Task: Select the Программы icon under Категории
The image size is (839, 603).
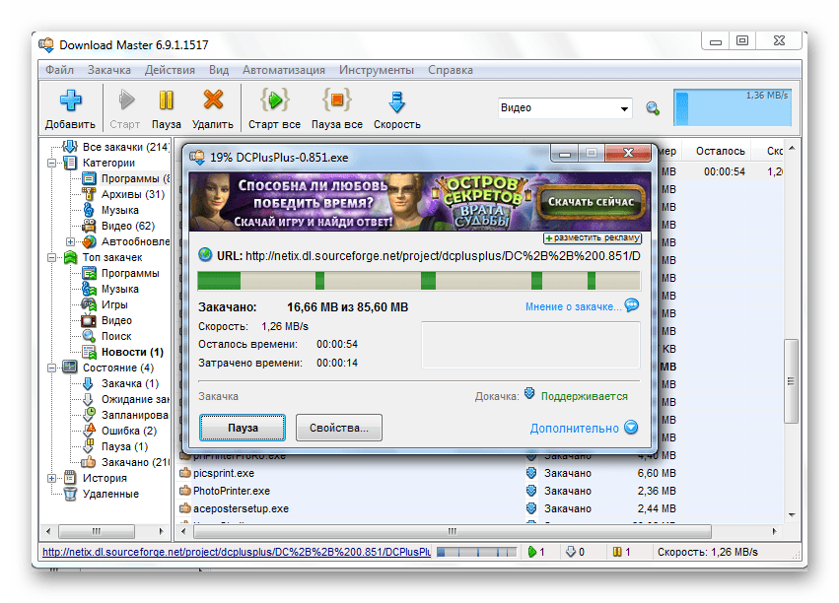Action: 89,178
